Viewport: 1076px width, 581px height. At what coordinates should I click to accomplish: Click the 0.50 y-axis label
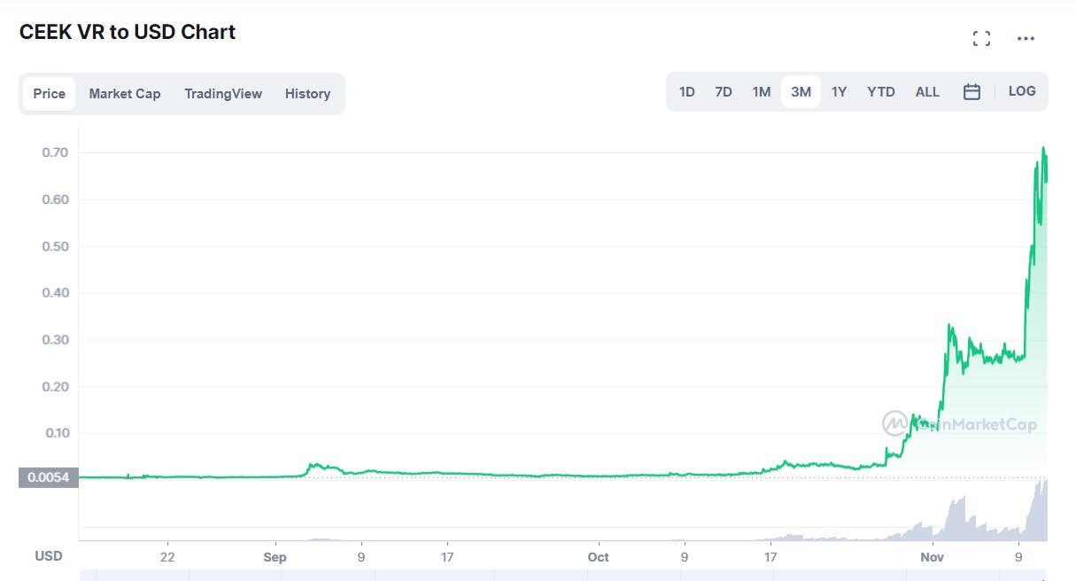pos(55,246)
